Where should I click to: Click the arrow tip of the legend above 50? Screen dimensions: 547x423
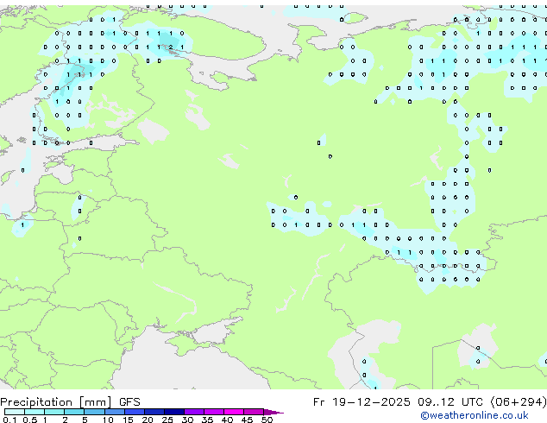coord(273,412)
